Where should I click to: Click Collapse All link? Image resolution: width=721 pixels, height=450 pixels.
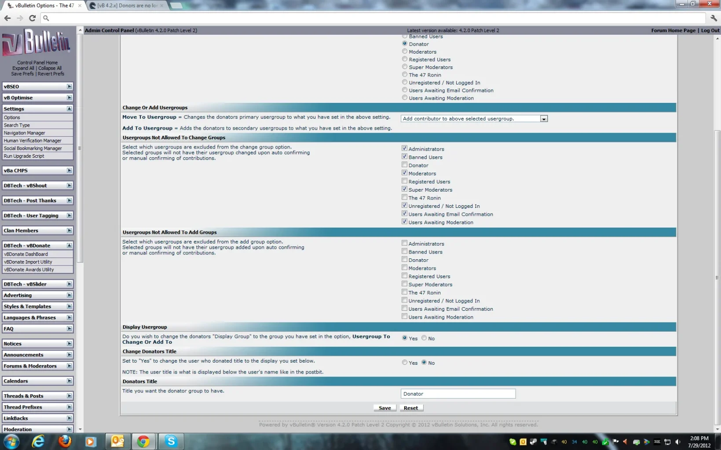point(50,68)
